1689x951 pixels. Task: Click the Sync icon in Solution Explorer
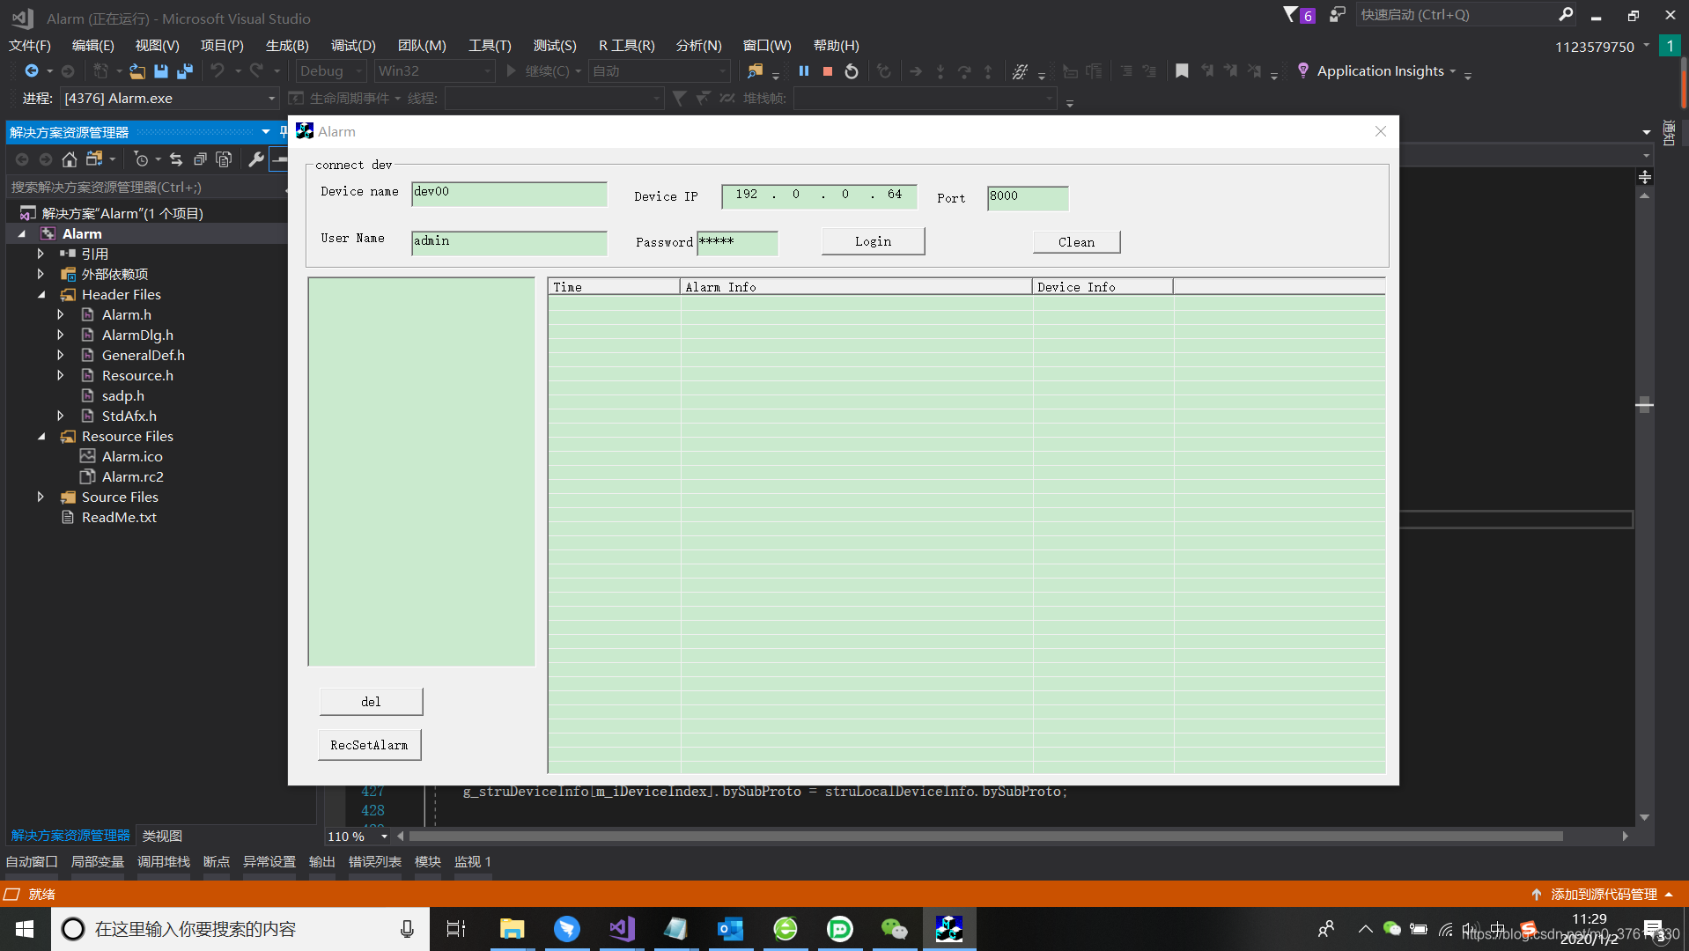176,159
